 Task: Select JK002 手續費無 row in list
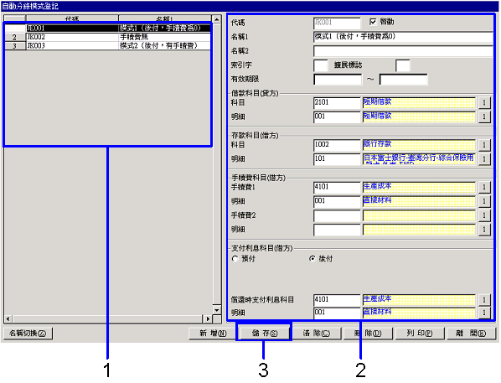coord(108,37)
